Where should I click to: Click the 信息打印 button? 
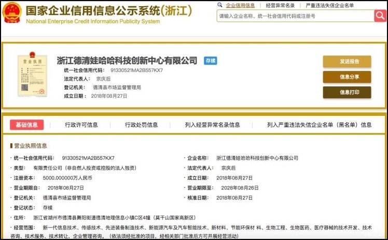point(347,92)
